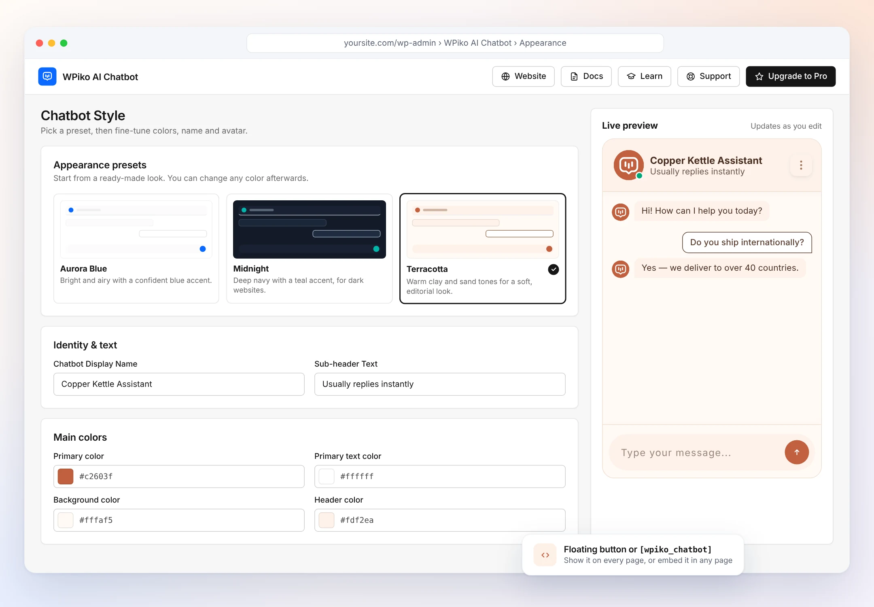This screenshot has width=874, height=607.
Task: Open the Primary text color swatch
Action: coord(327,476)
